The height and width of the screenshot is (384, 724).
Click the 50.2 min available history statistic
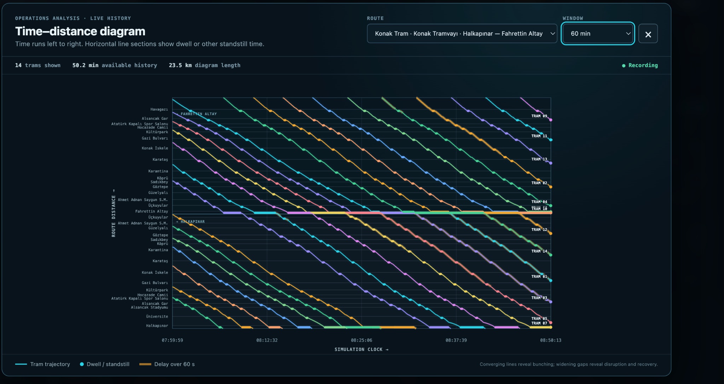[115, 65]
